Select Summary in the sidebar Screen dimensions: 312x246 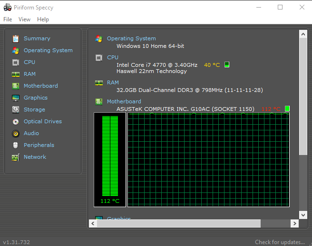tap(37, 38)
